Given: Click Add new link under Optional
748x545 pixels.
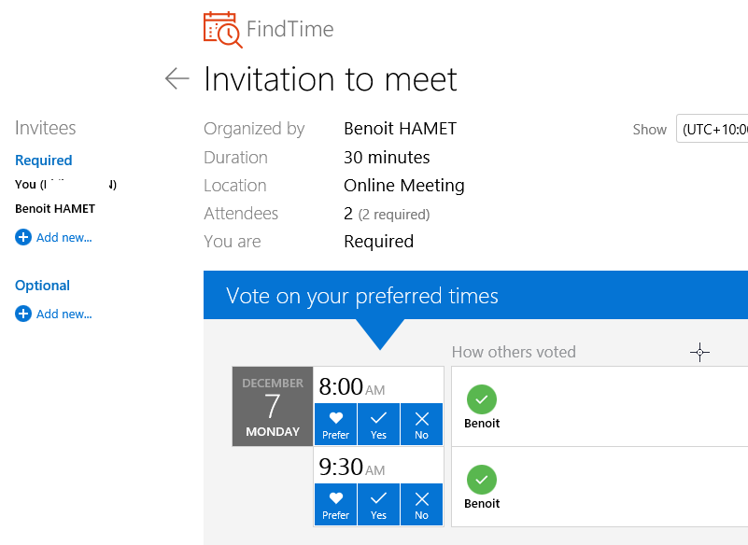Looking at the screenshot, I should 64,314.
